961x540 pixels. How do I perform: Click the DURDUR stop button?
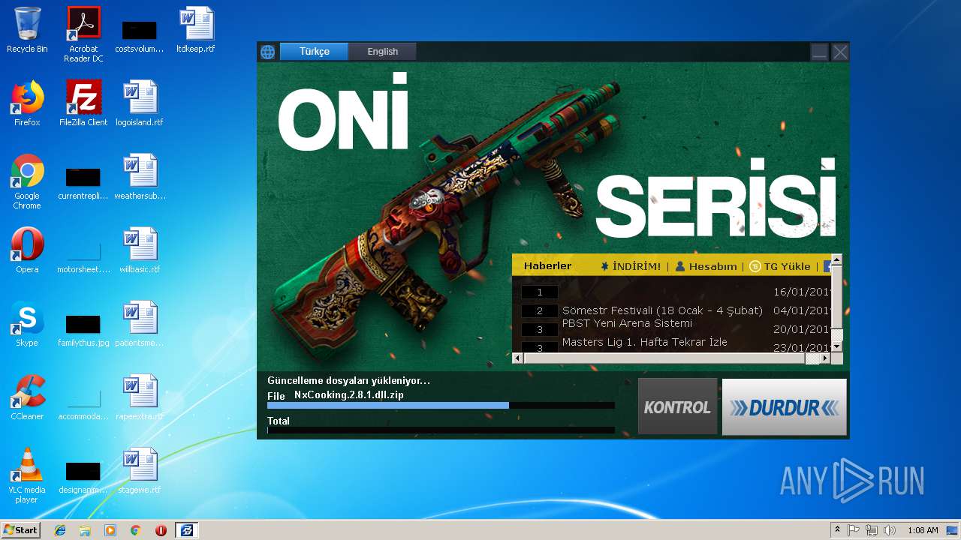pyautogui.click(x=784, y=406)
